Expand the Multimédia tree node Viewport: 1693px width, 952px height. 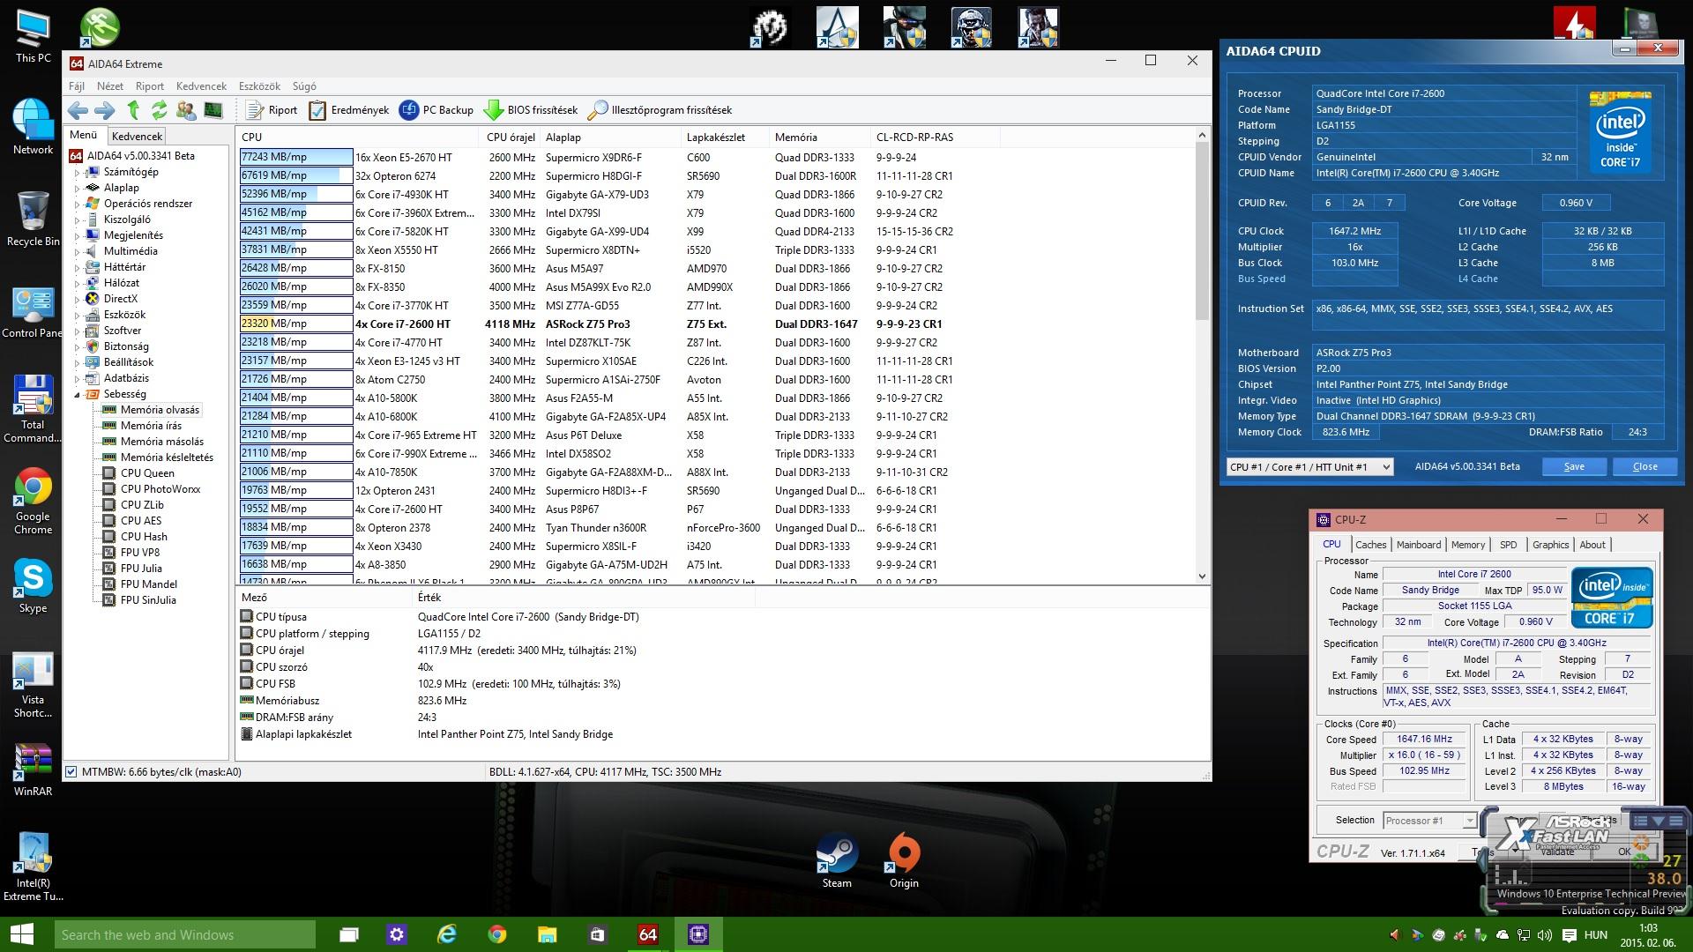[x=77, y=251]
